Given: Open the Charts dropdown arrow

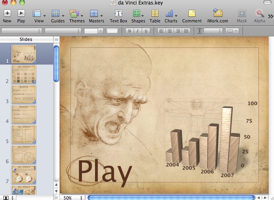Looking at the screenshot, I should pos(176,16).
